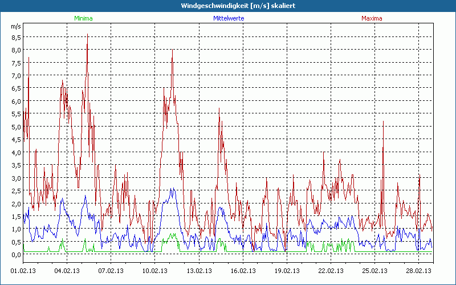The height and width of the screenshot is (285, 456).
Task: Click the chart title Windgeschwindigkeit [m/s] skaliert
Action: click(x=228, y=5)
